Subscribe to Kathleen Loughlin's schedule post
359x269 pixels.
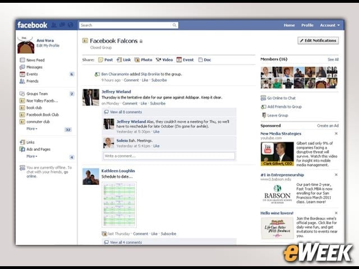(x=168, y=234)
